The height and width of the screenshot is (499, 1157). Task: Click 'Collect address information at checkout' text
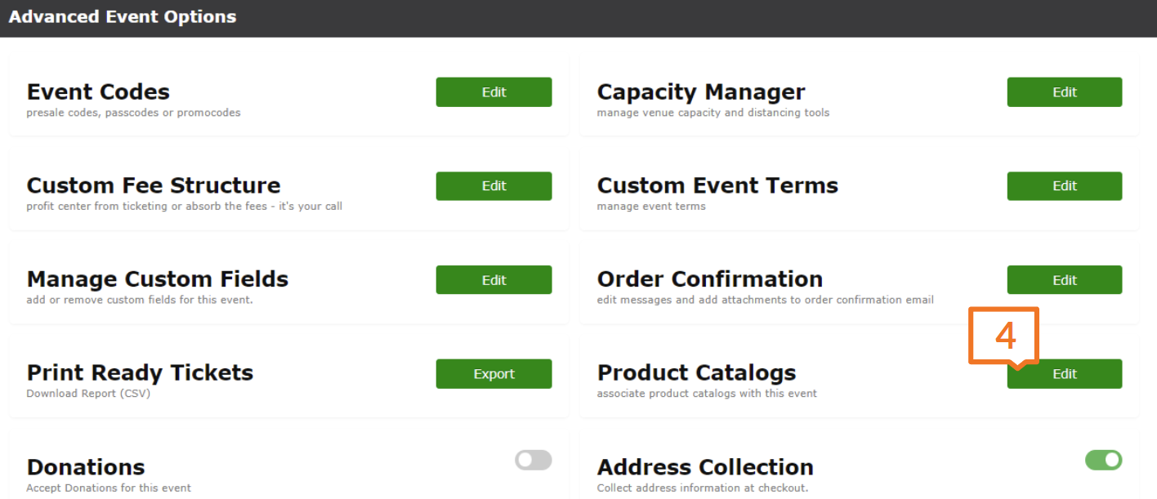pyautogui.click(x=703, y=488)
